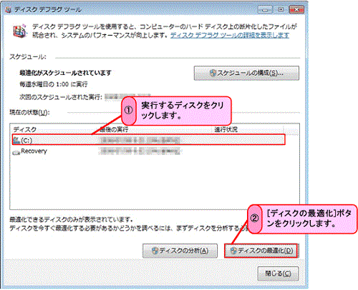Click the (C:) drive icon

point(16,140)
